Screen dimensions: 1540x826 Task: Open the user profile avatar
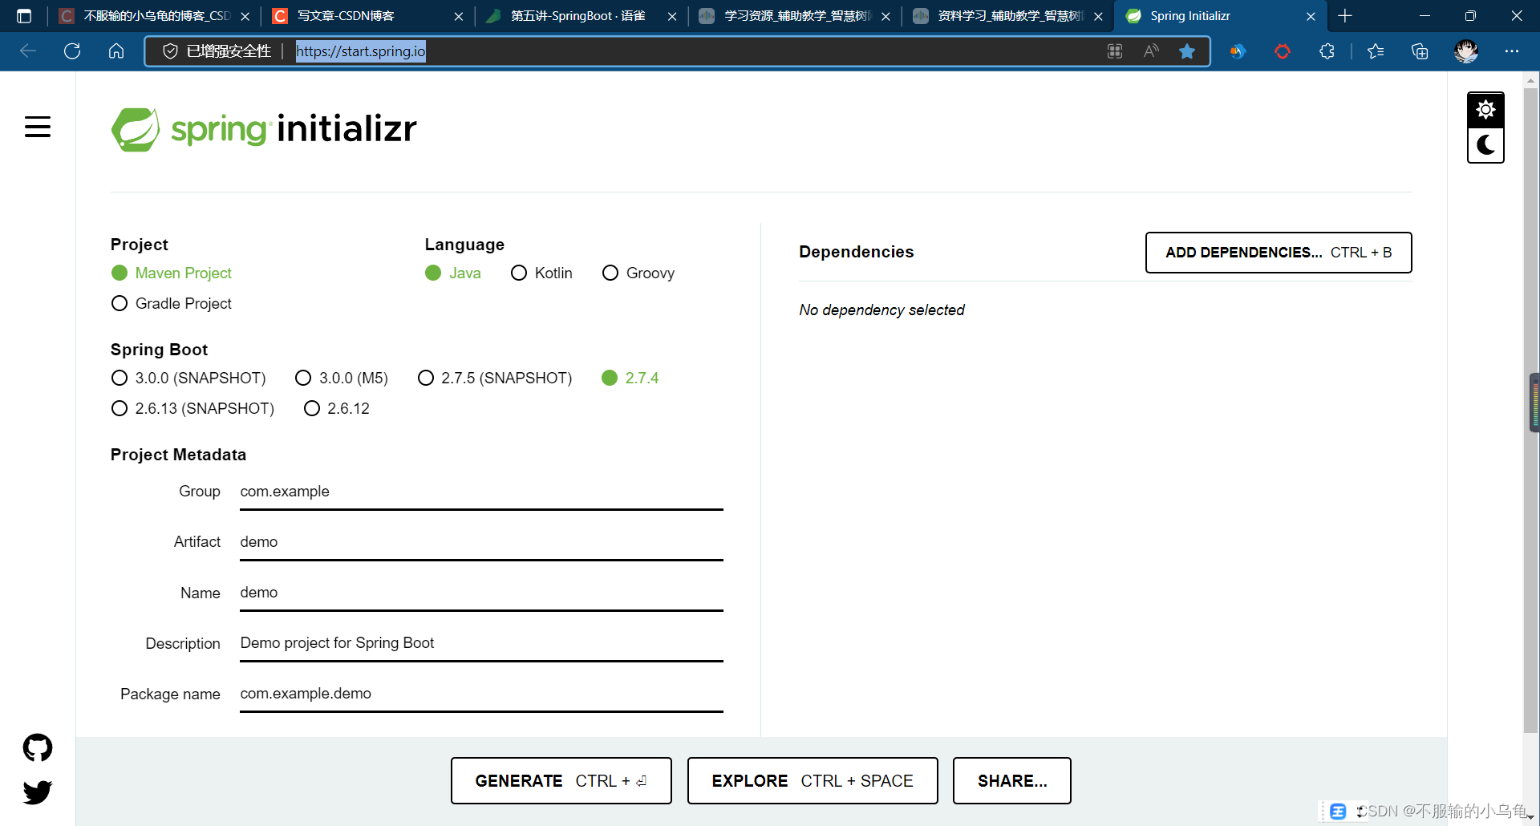[1466, 51]
